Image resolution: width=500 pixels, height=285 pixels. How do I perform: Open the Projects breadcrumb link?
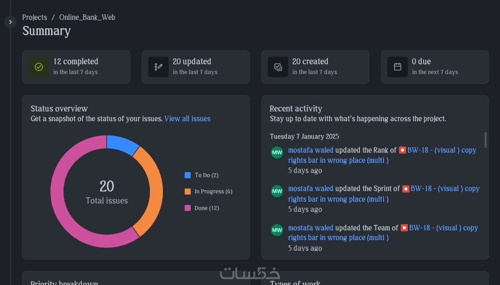[35, 17]
